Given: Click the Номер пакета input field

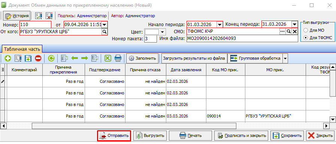Looking at the screenshot, I should (151, 39).
